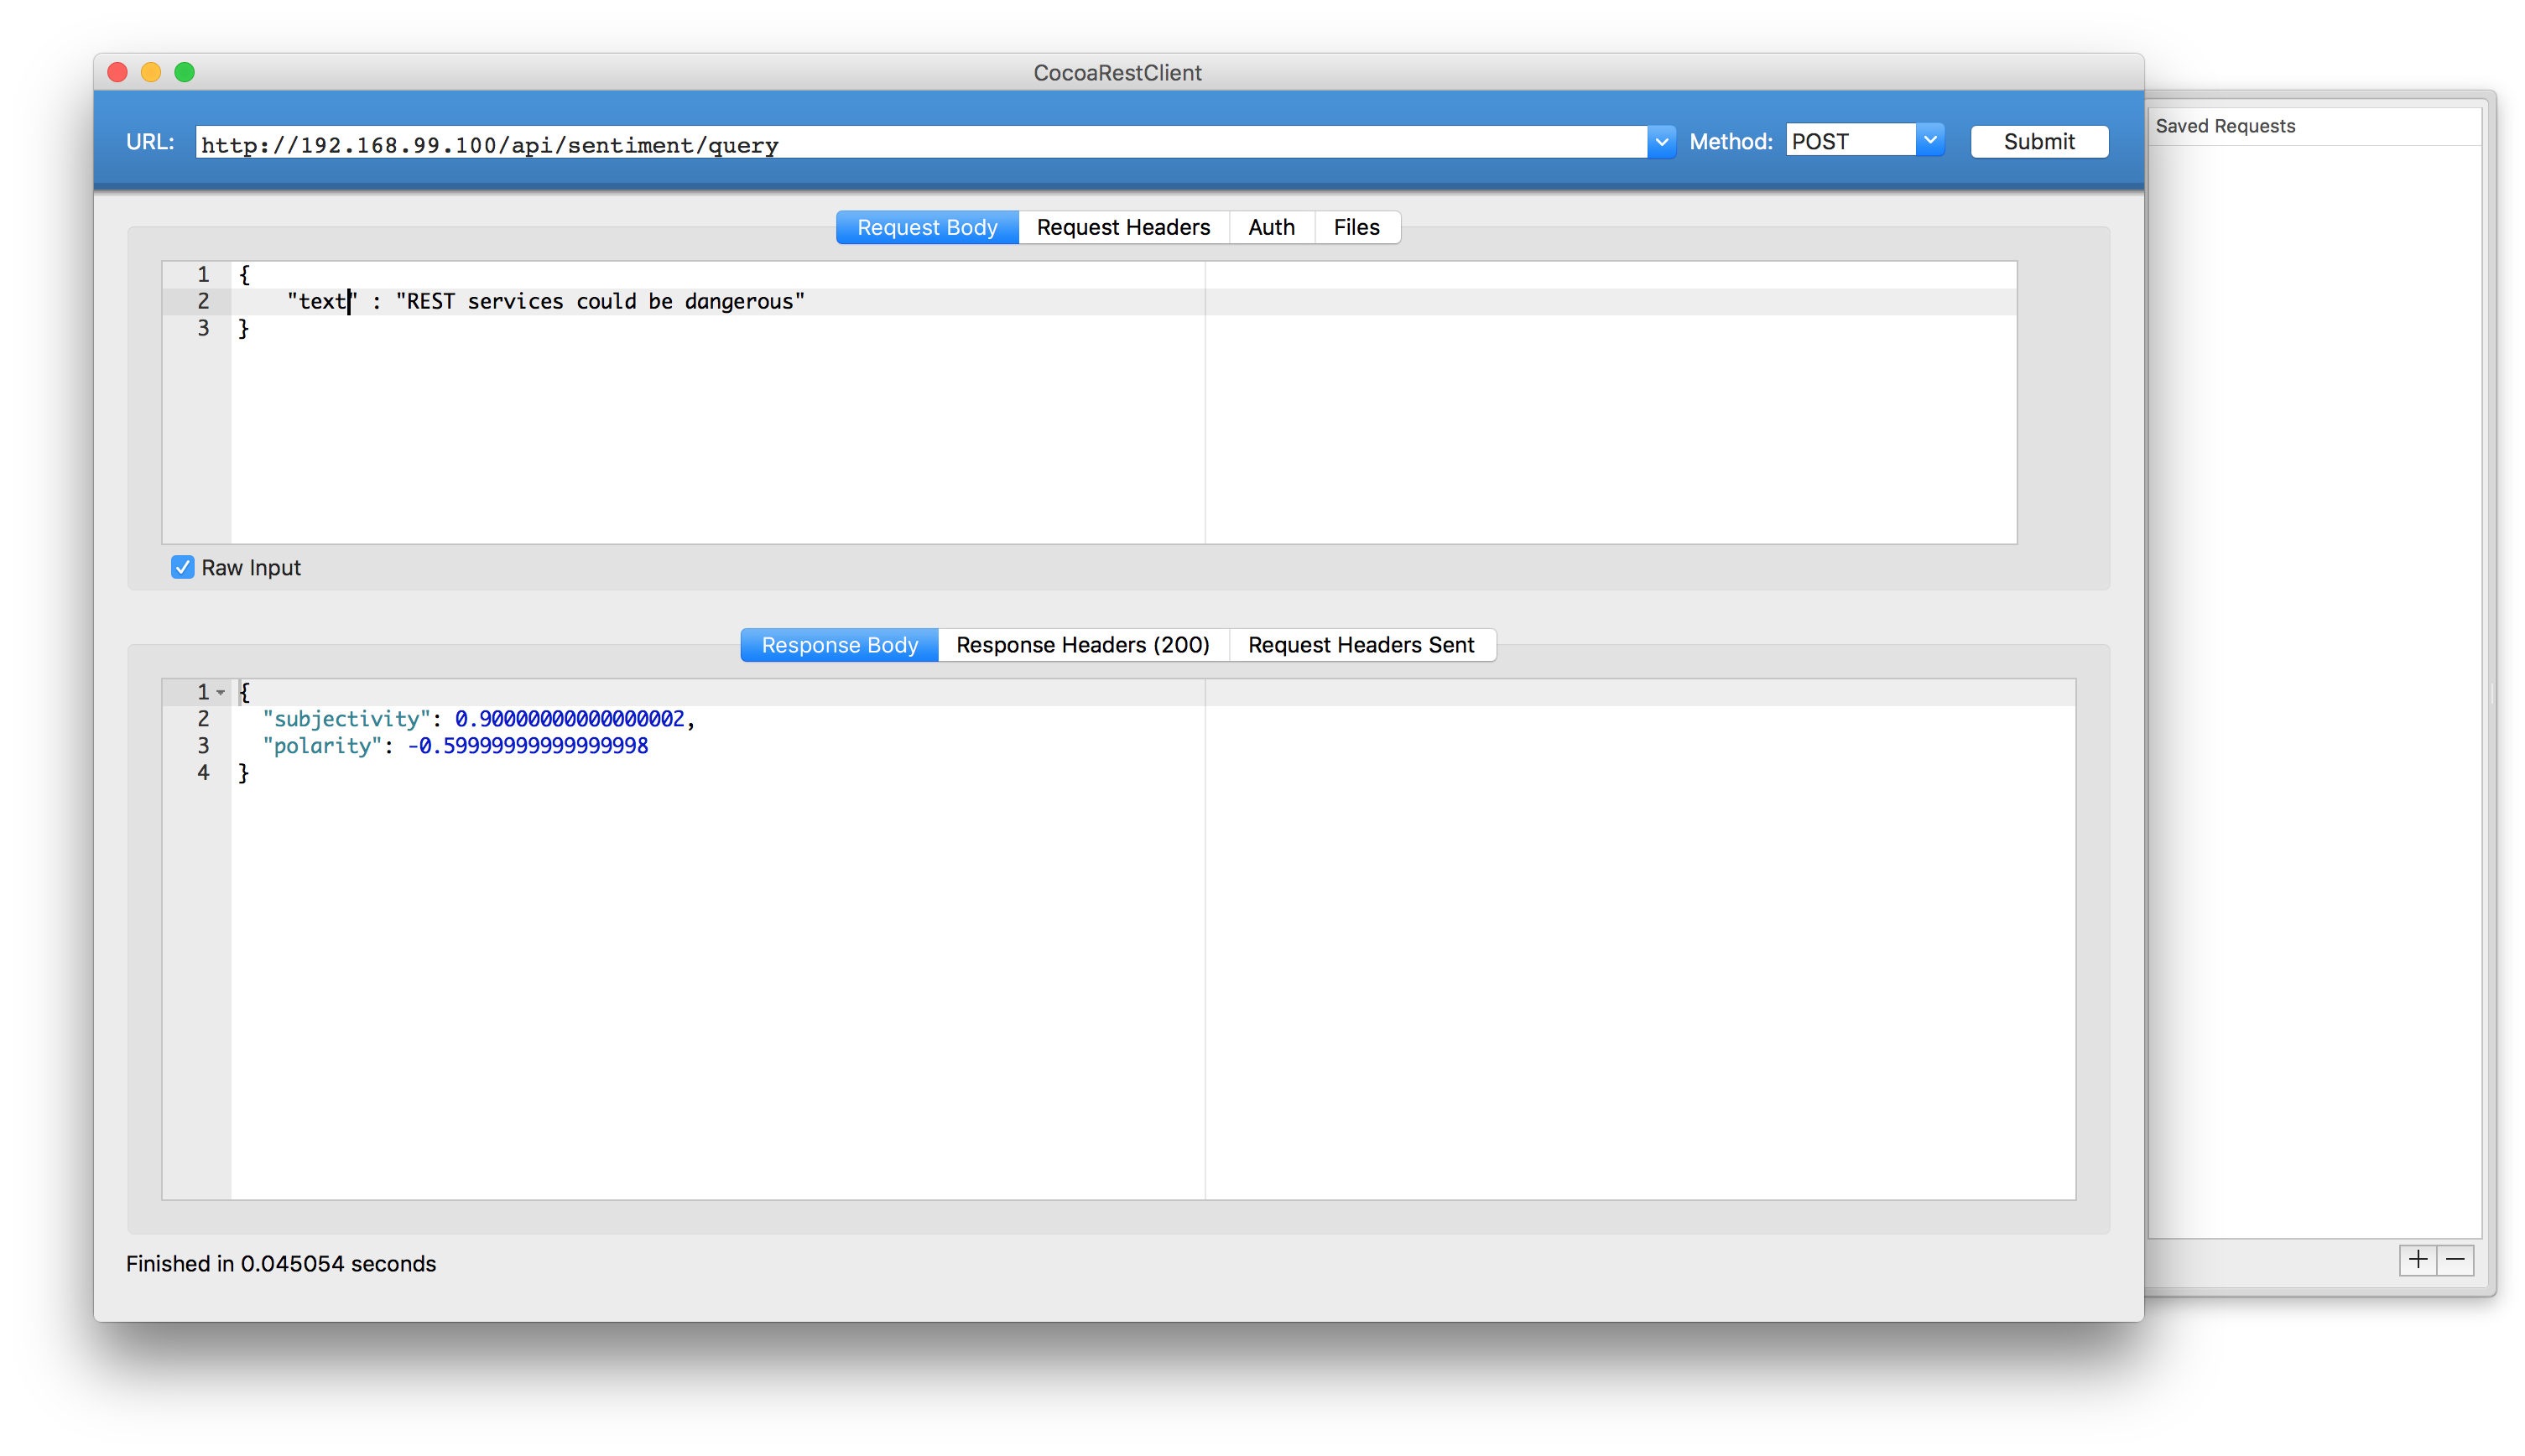Click the "polarity" key in the response
The height and width of the screenshot is (1456, 2525).
(x=322, y=746)
